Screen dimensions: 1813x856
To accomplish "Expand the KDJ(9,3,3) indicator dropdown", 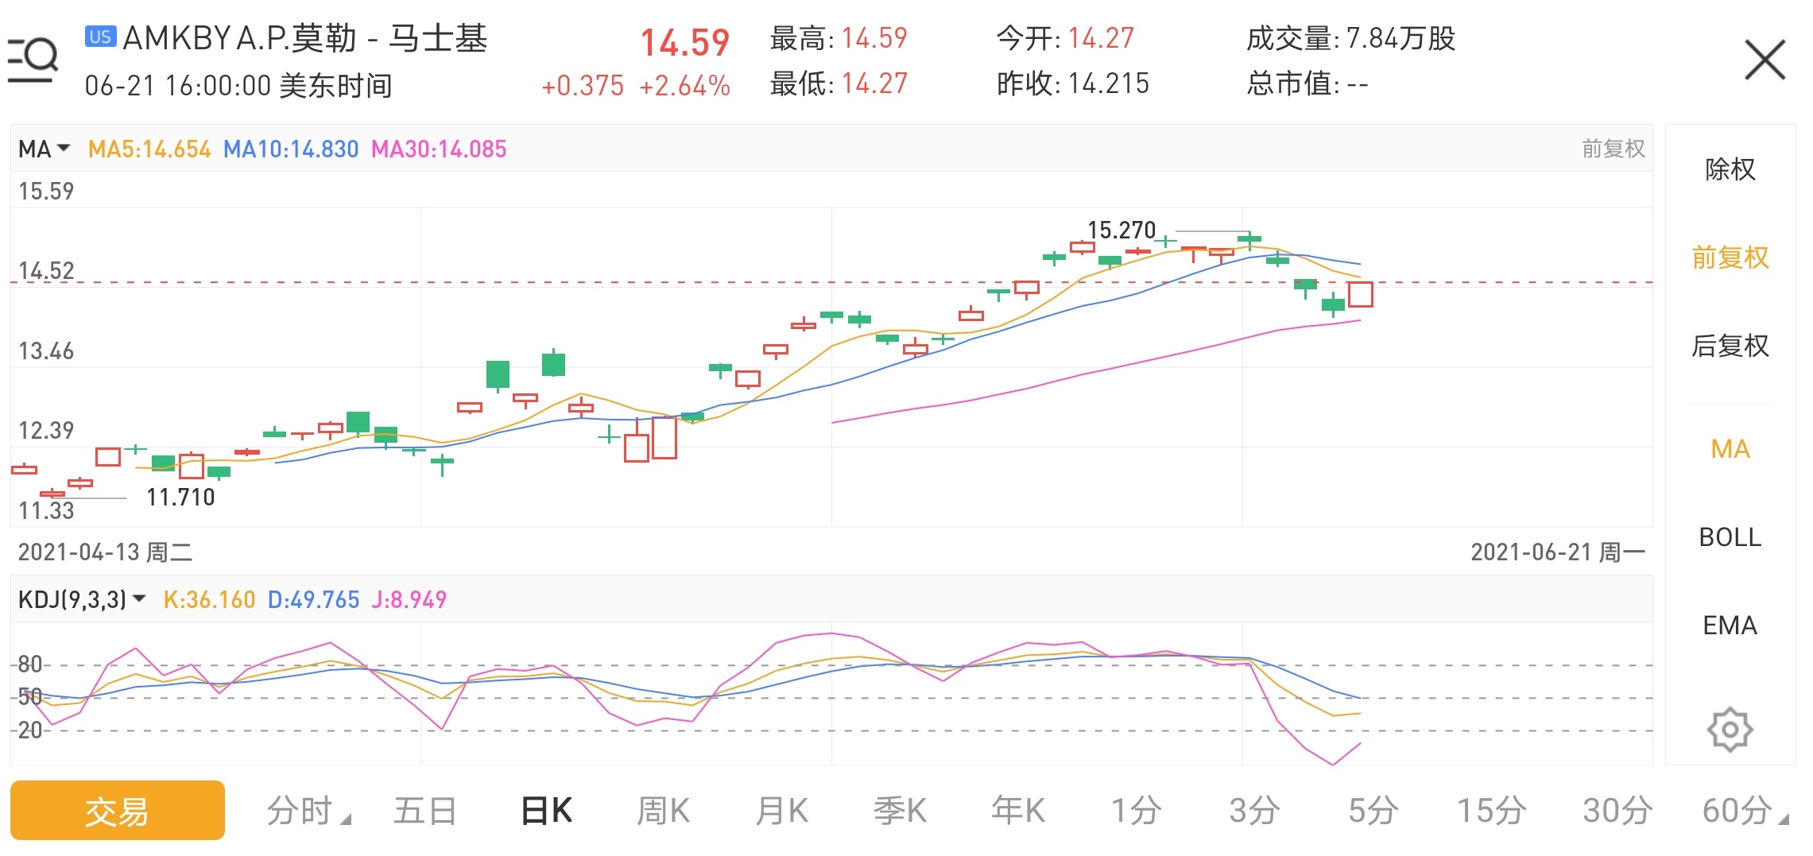I will coord(82,599).
